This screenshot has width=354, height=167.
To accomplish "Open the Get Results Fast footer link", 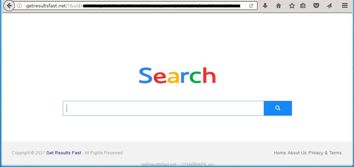I will point(64,153).
